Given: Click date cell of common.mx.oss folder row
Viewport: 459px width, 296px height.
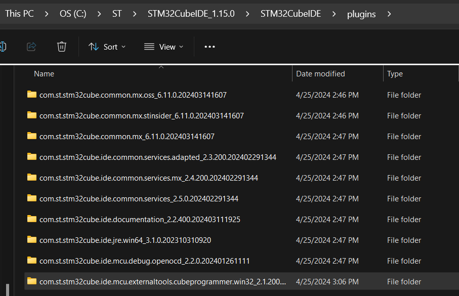Looking at the screenshot, I should [327, 95].
